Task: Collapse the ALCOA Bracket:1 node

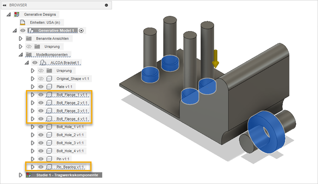Action: point(27,63)
